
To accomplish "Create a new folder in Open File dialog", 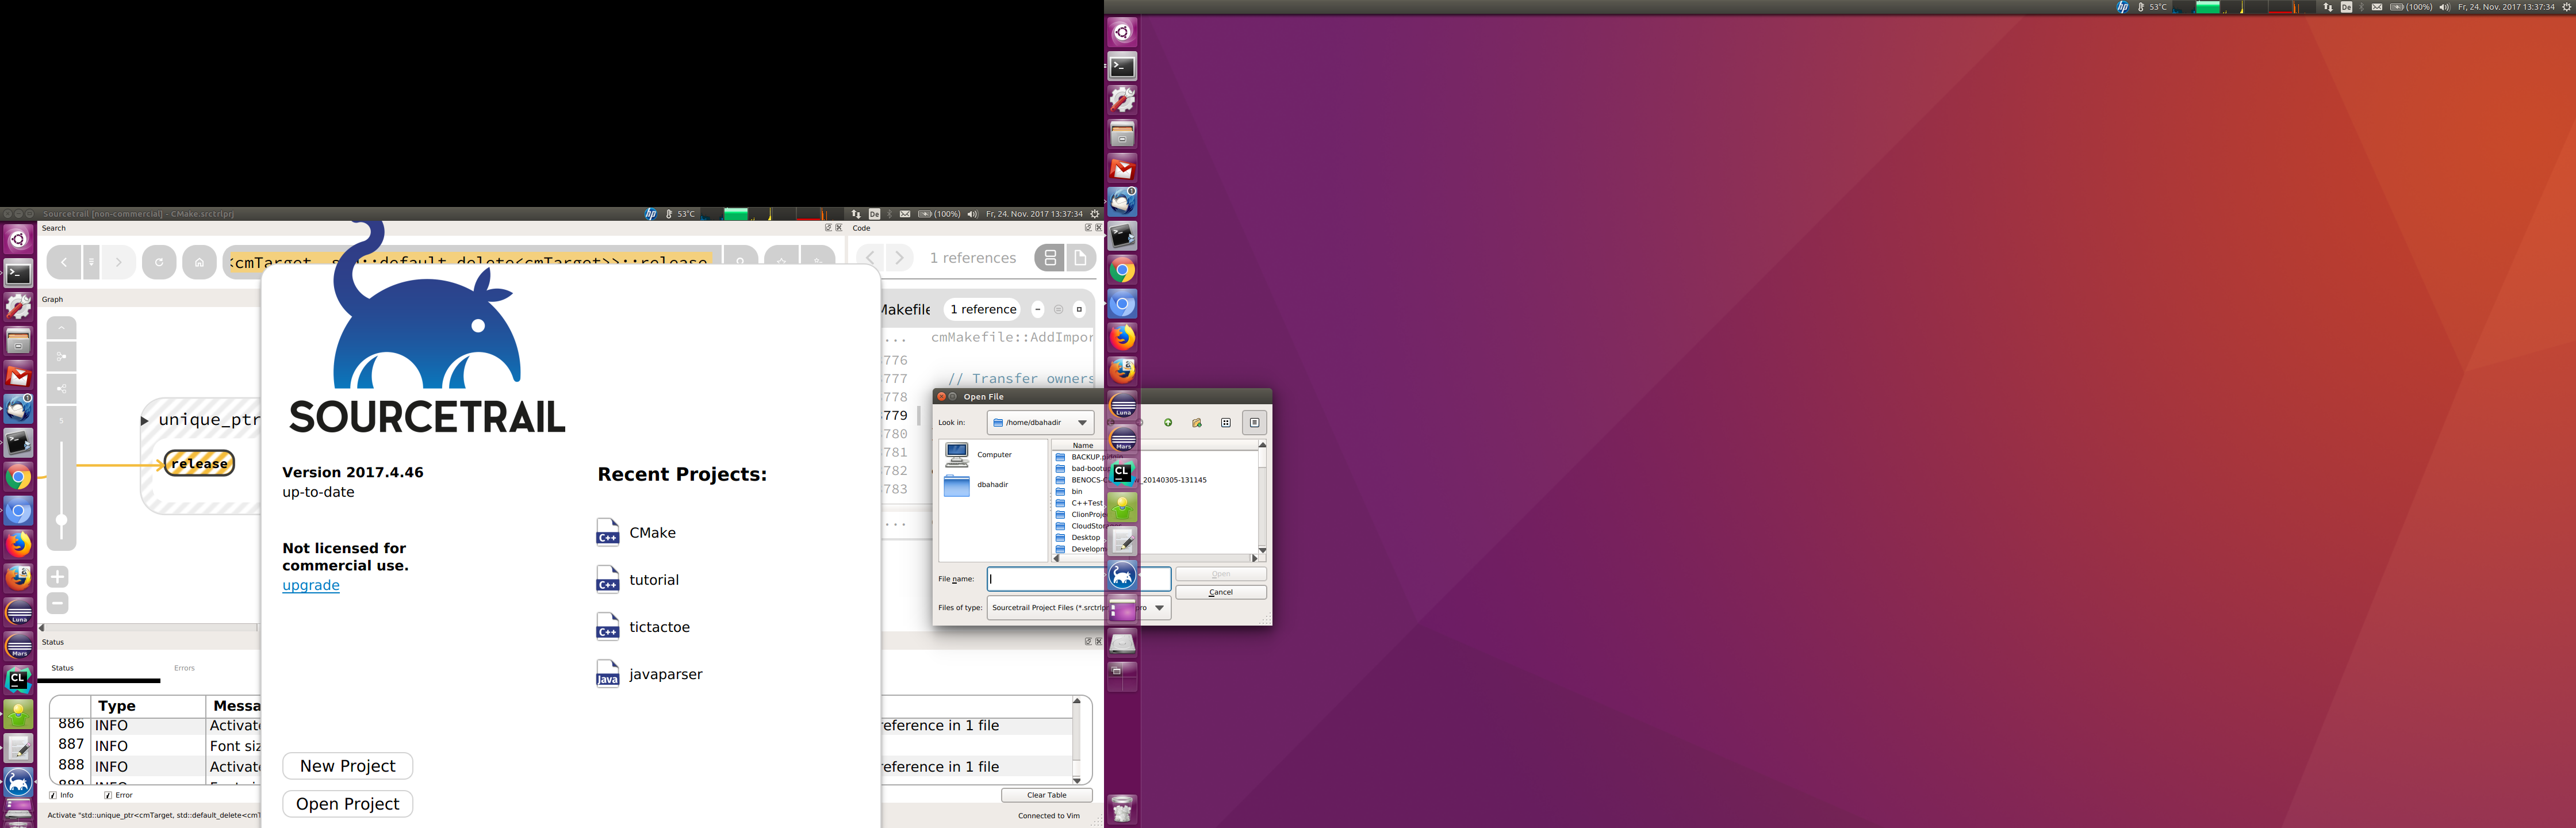I will click(x=1196, y=423).
